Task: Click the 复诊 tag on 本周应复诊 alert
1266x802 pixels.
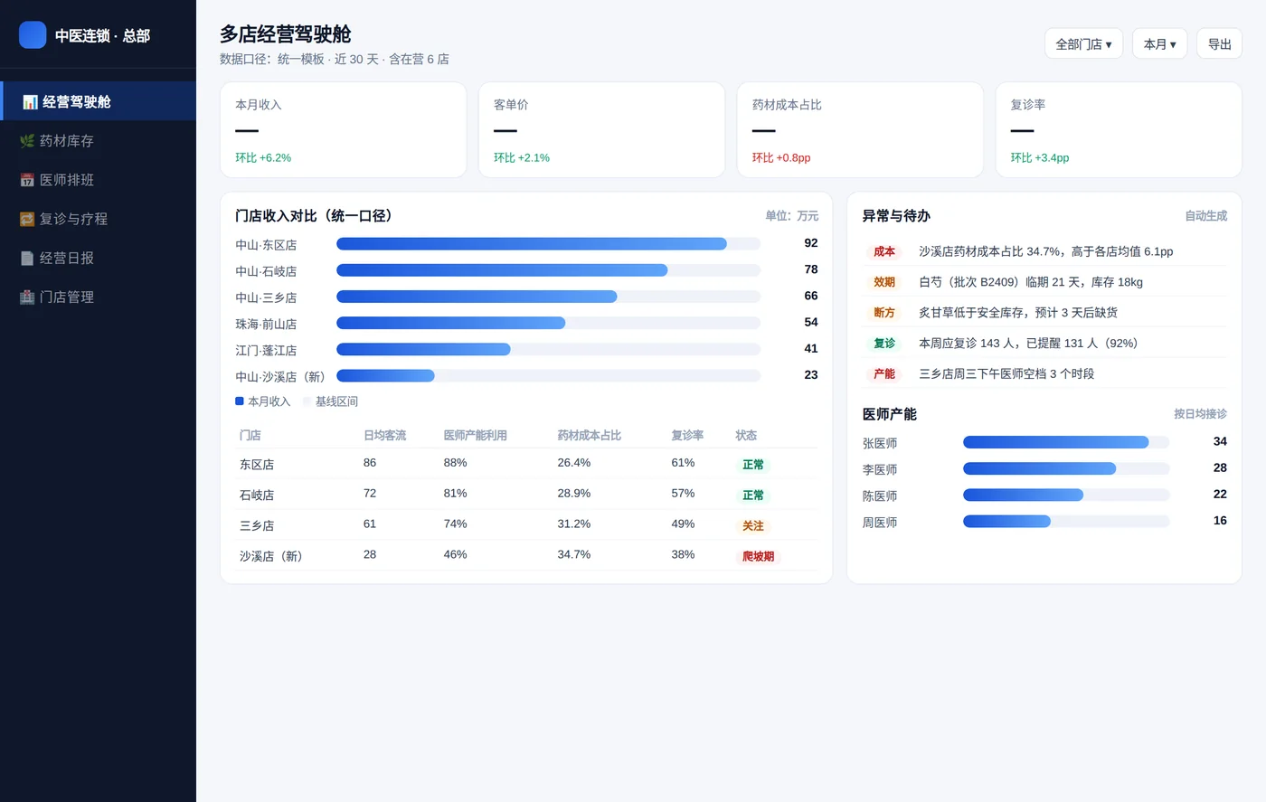Action: pyautogui.click(x=884, y=344)
